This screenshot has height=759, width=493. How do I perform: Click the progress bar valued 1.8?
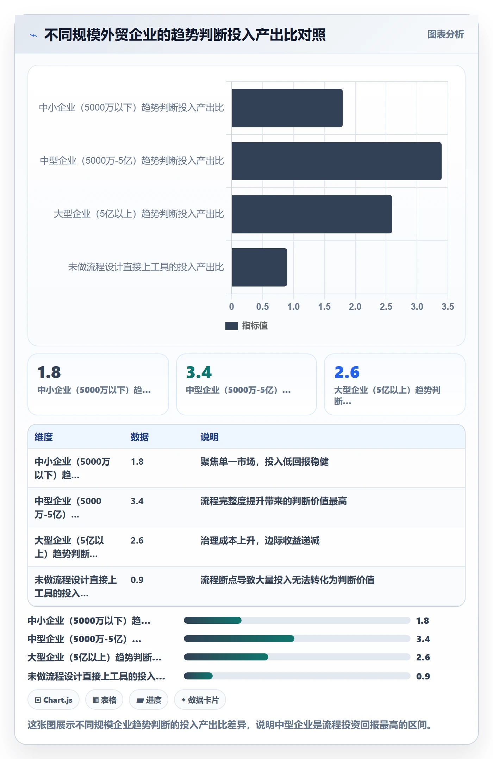click(297, 620)
